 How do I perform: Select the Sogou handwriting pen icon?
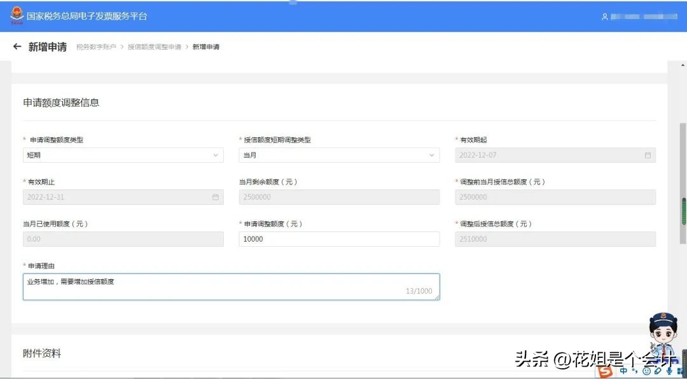tap(657, 371)
